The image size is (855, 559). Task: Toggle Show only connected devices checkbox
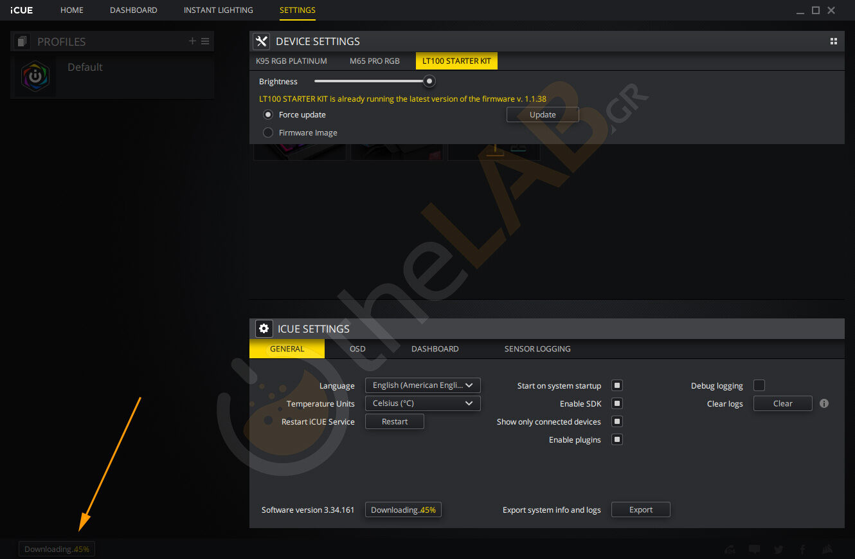pyautogui.click(x=617, y=421)
